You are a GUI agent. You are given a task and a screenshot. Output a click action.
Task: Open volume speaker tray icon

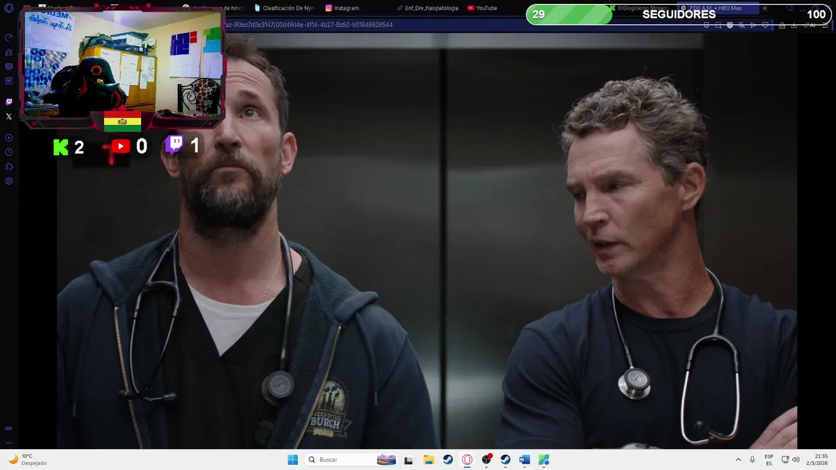pos(796,460)
